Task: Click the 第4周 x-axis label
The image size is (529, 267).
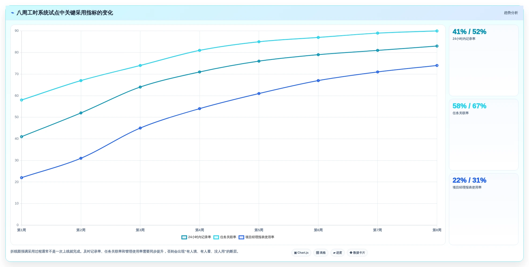Action: tap(200, 230)
